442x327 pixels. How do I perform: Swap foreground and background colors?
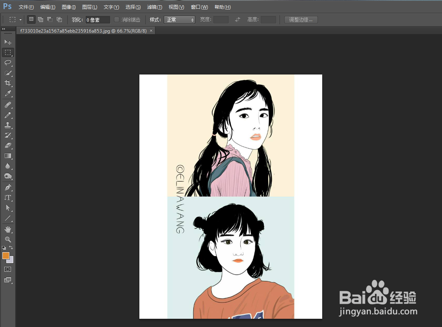coord(11,247)
